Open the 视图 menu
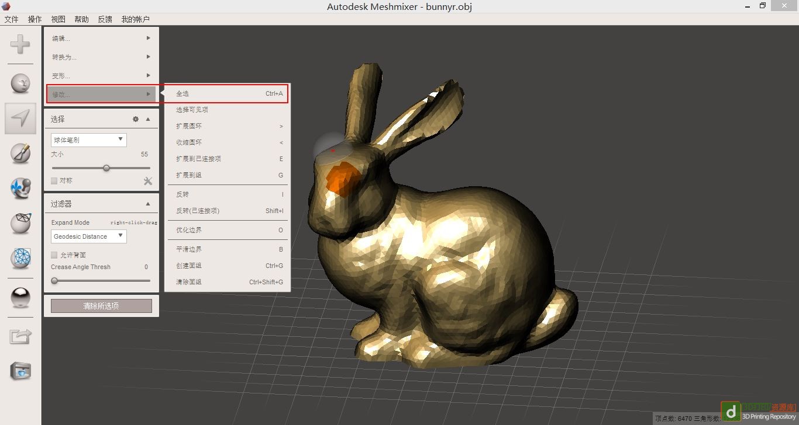The image size is (799, 425). (x=58, y=19)
